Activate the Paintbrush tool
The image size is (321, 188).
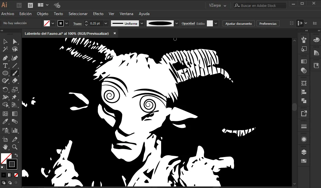pos(15,73)
